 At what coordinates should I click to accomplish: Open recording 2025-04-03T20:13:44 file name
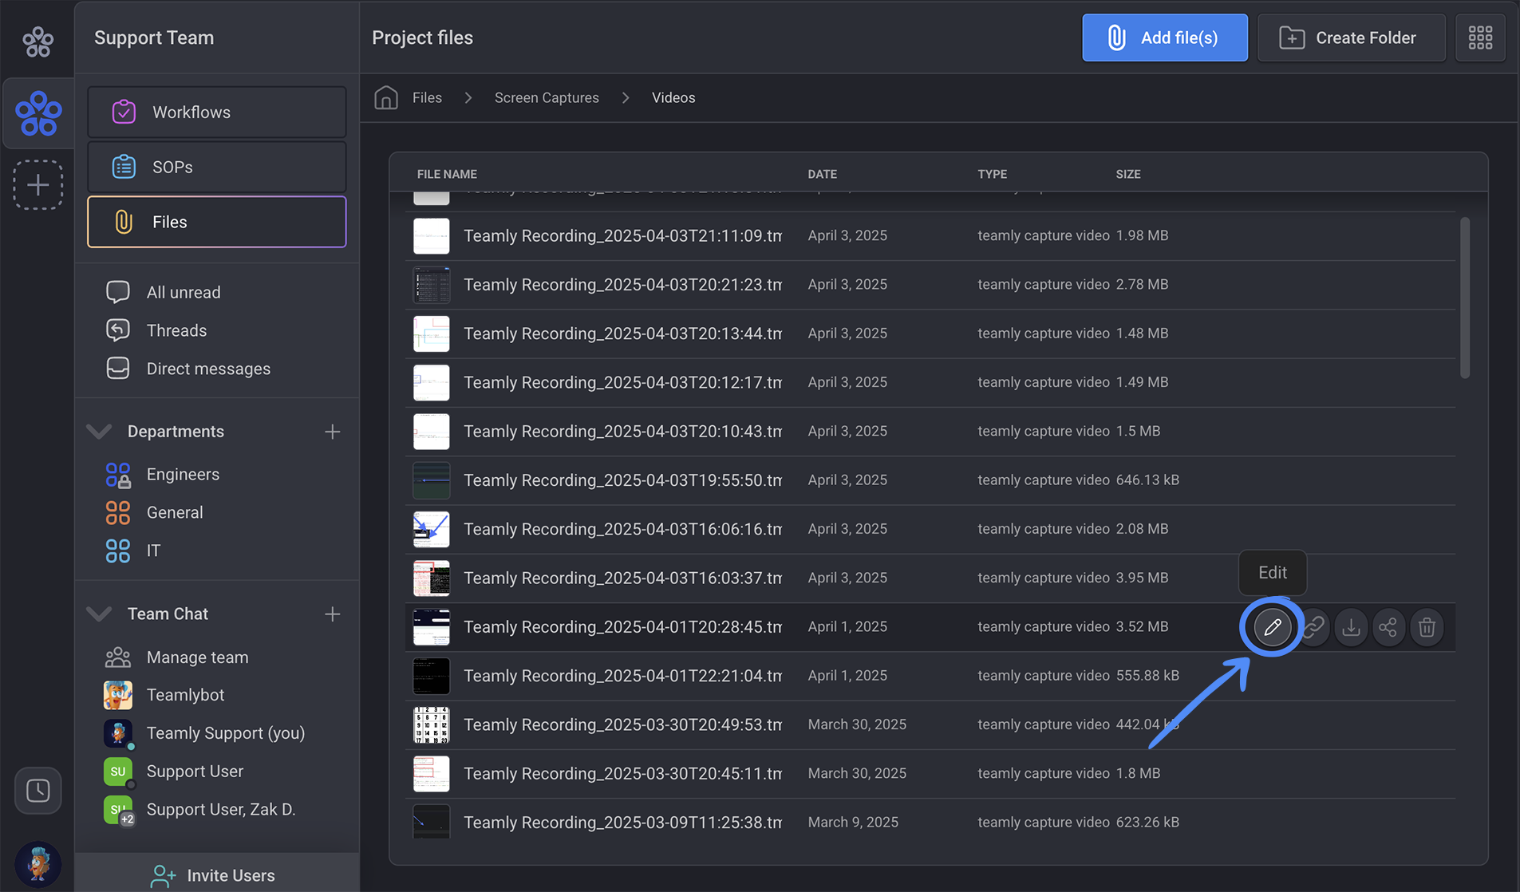click(622, 334)
